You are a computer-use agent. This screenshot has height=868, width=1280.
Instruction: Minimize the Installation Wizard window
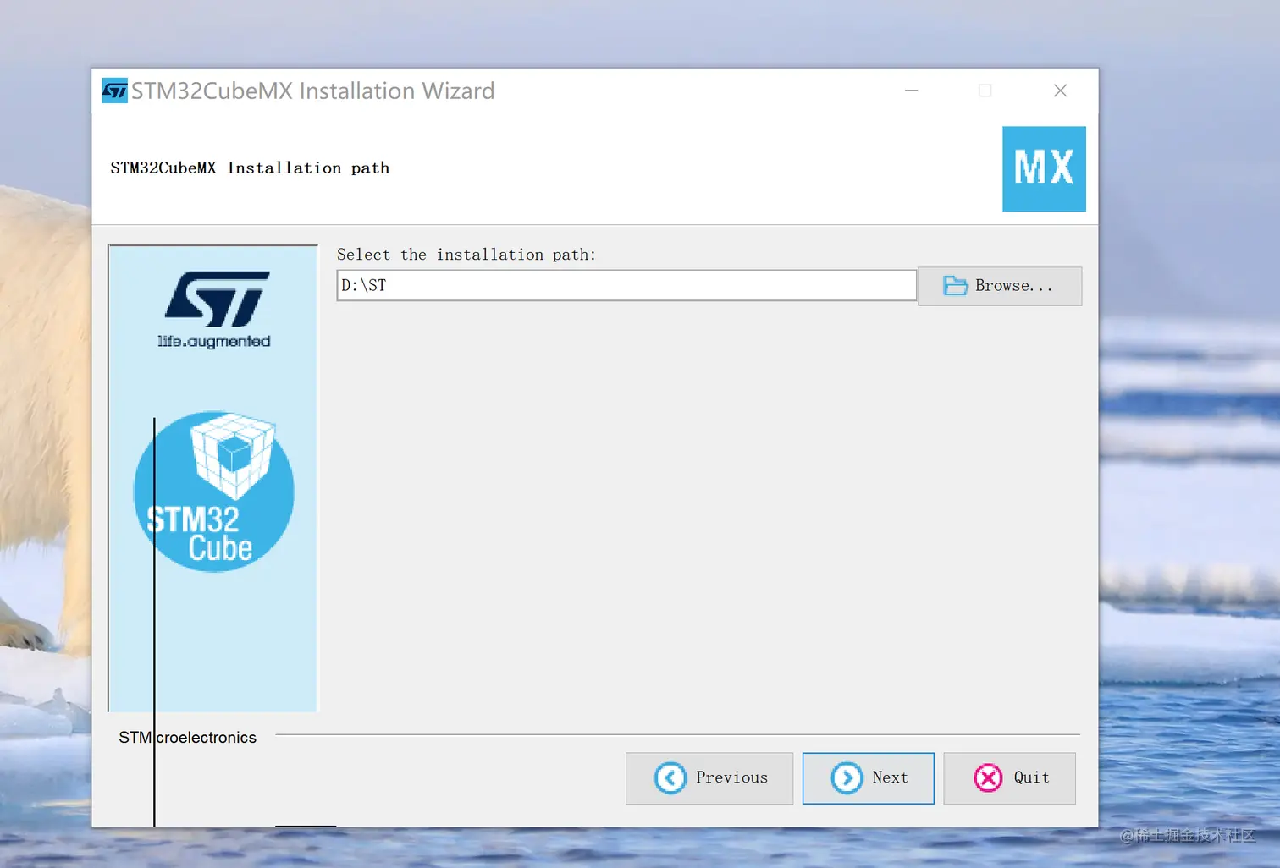[x=912, y=91]
